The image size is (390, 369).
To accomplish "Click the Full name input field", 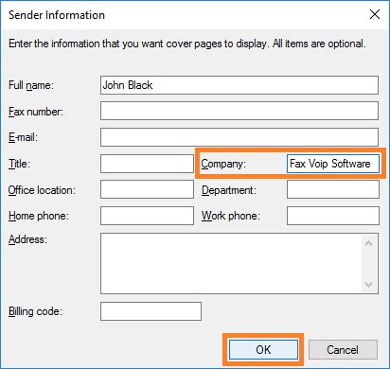I will pos(239,85).
